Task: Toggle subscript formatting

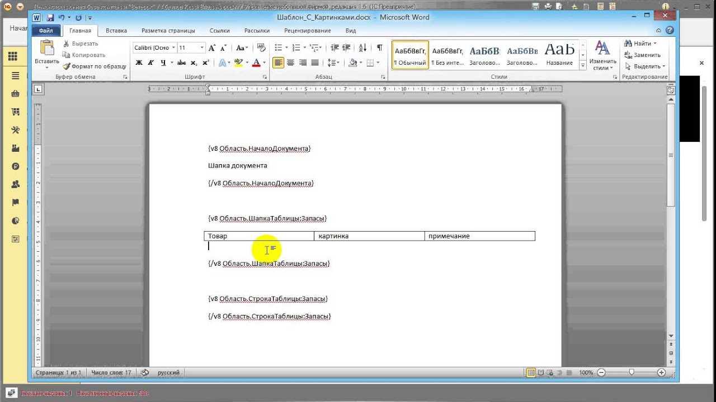Action: [194, 63]
